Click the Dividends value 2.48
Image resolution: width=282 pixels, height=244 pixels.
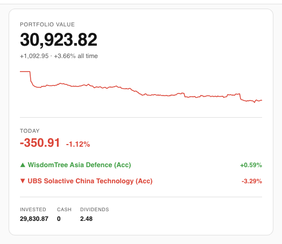86,219
